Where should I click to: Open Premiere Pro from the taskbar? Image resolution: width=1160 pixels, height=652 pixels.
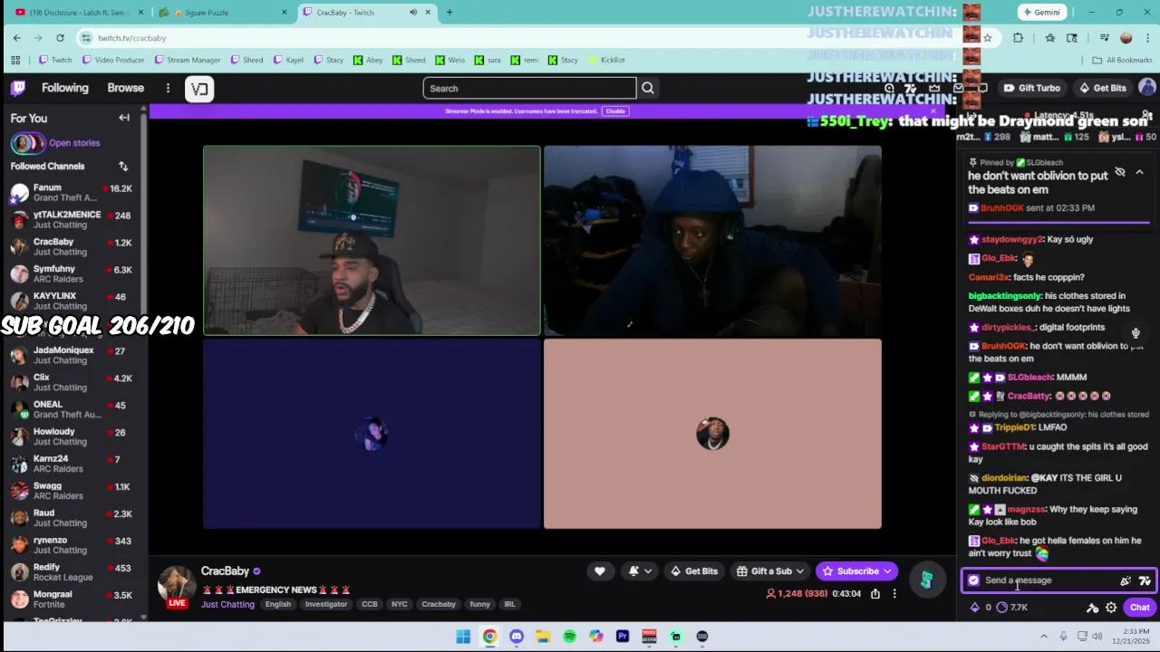click(623, 637)
